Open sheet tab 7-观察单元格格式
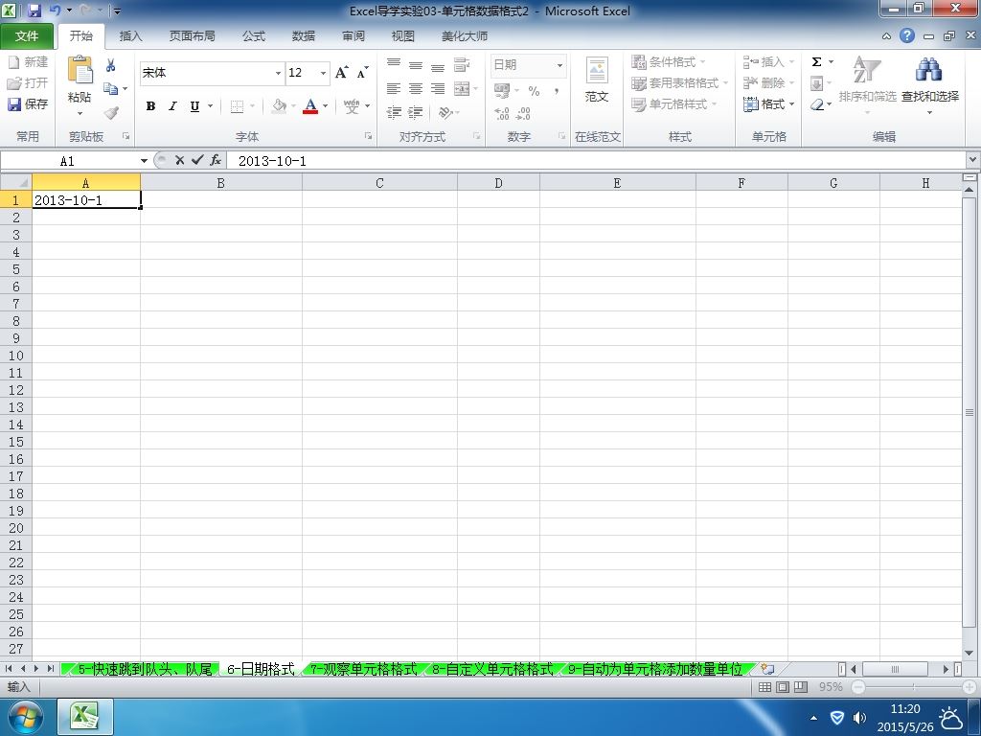The image size is (981, 736). click(x=363, y=669)
